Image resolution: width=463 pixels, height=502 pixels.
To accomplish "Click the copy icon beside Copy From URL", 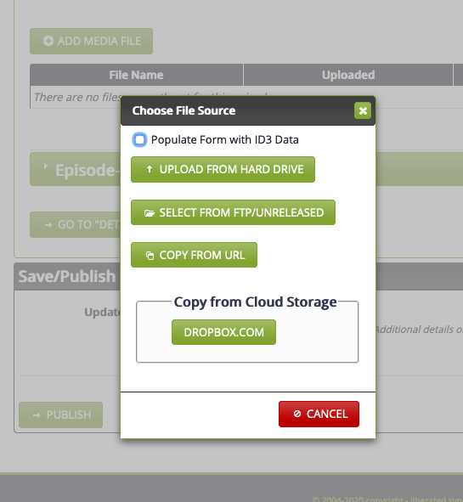I will click(150, 255).
